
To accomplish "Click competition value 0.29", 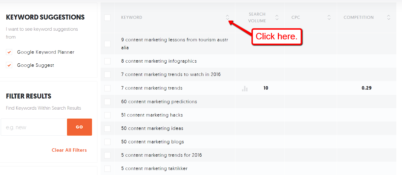I will [x=367, y=88].
